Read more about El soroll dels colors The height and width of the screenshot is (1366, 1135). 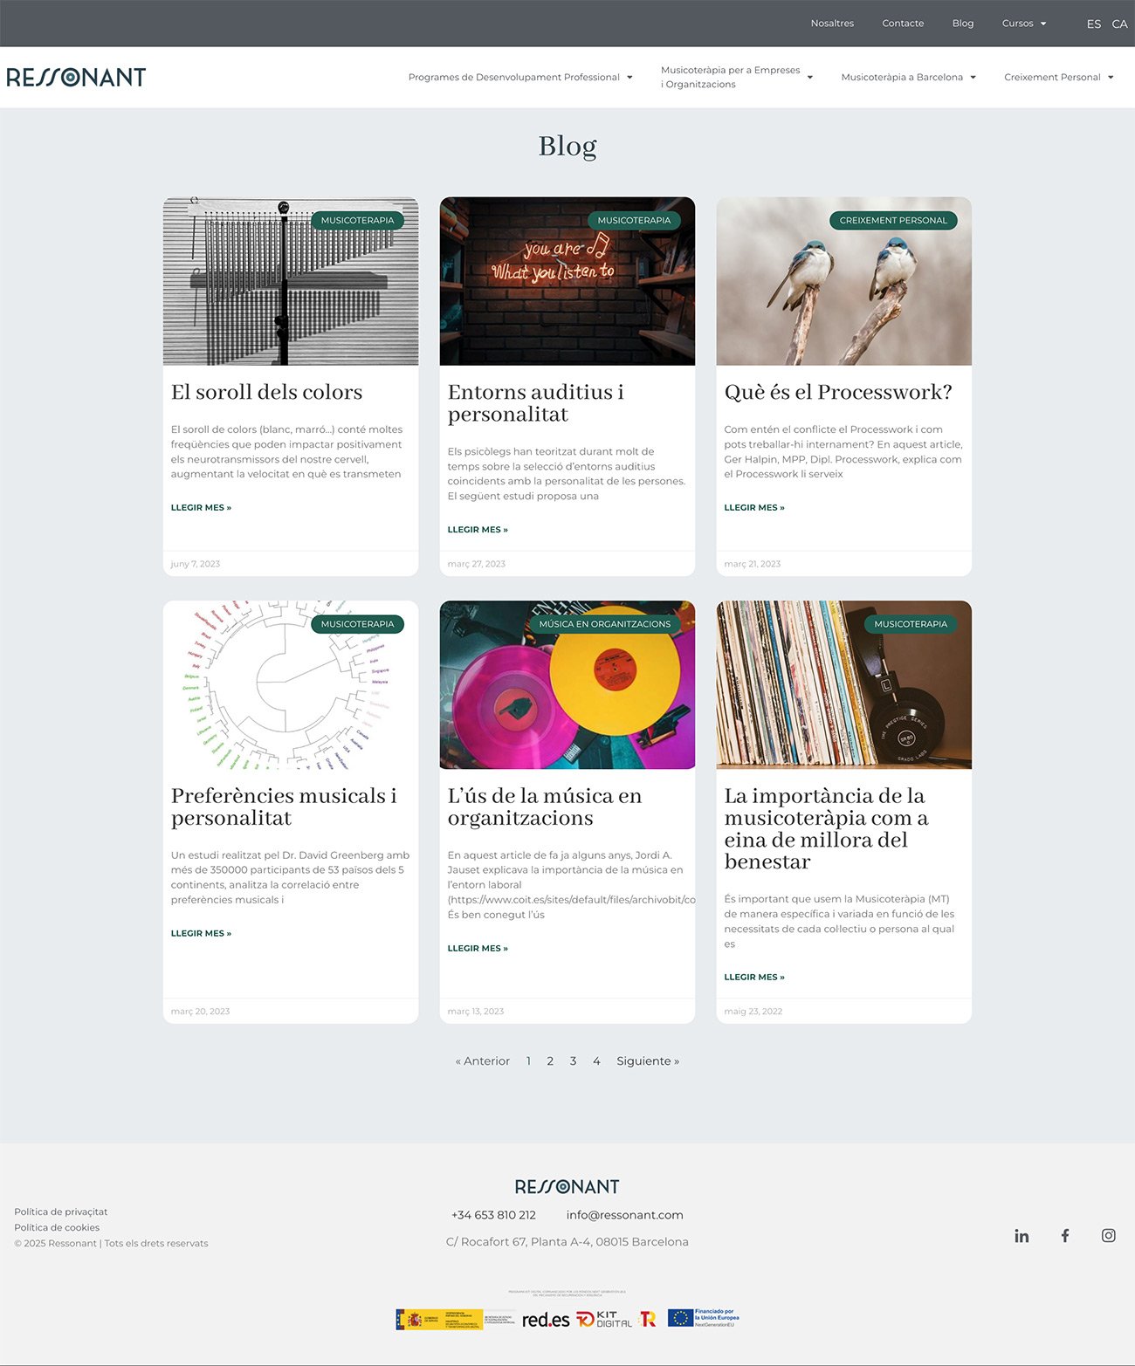click(201, 507)
